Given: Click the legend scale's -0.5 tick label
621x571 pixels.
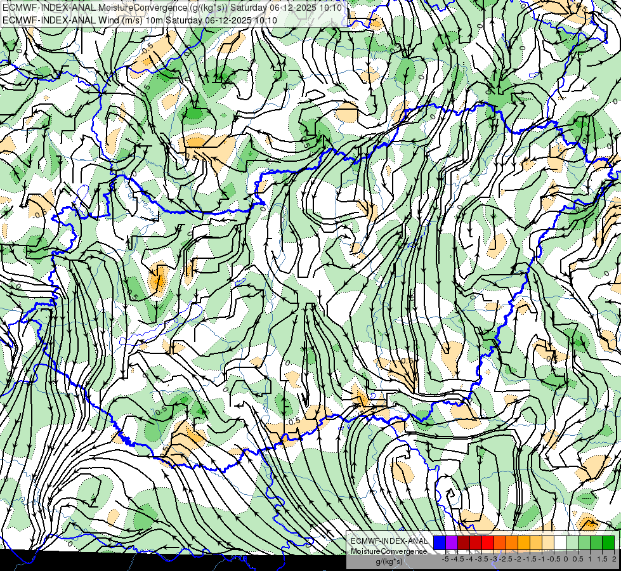Looking at the screenshot, I should 554,559.
